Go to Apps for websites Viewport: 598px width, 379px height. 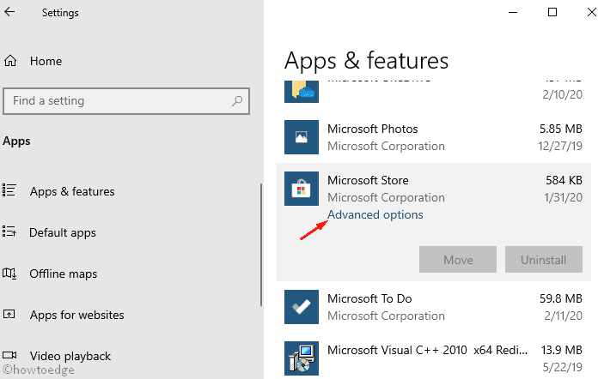77,315
